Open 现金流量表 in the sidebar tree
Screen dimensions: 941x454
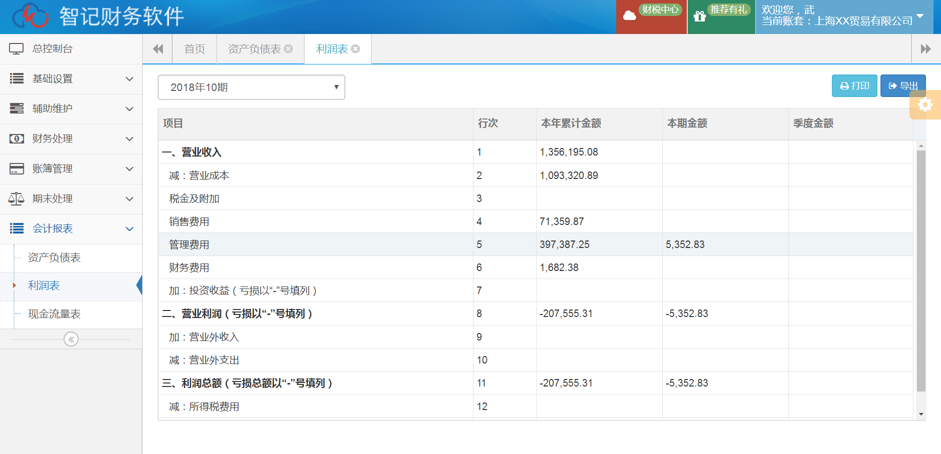(54, 314)
